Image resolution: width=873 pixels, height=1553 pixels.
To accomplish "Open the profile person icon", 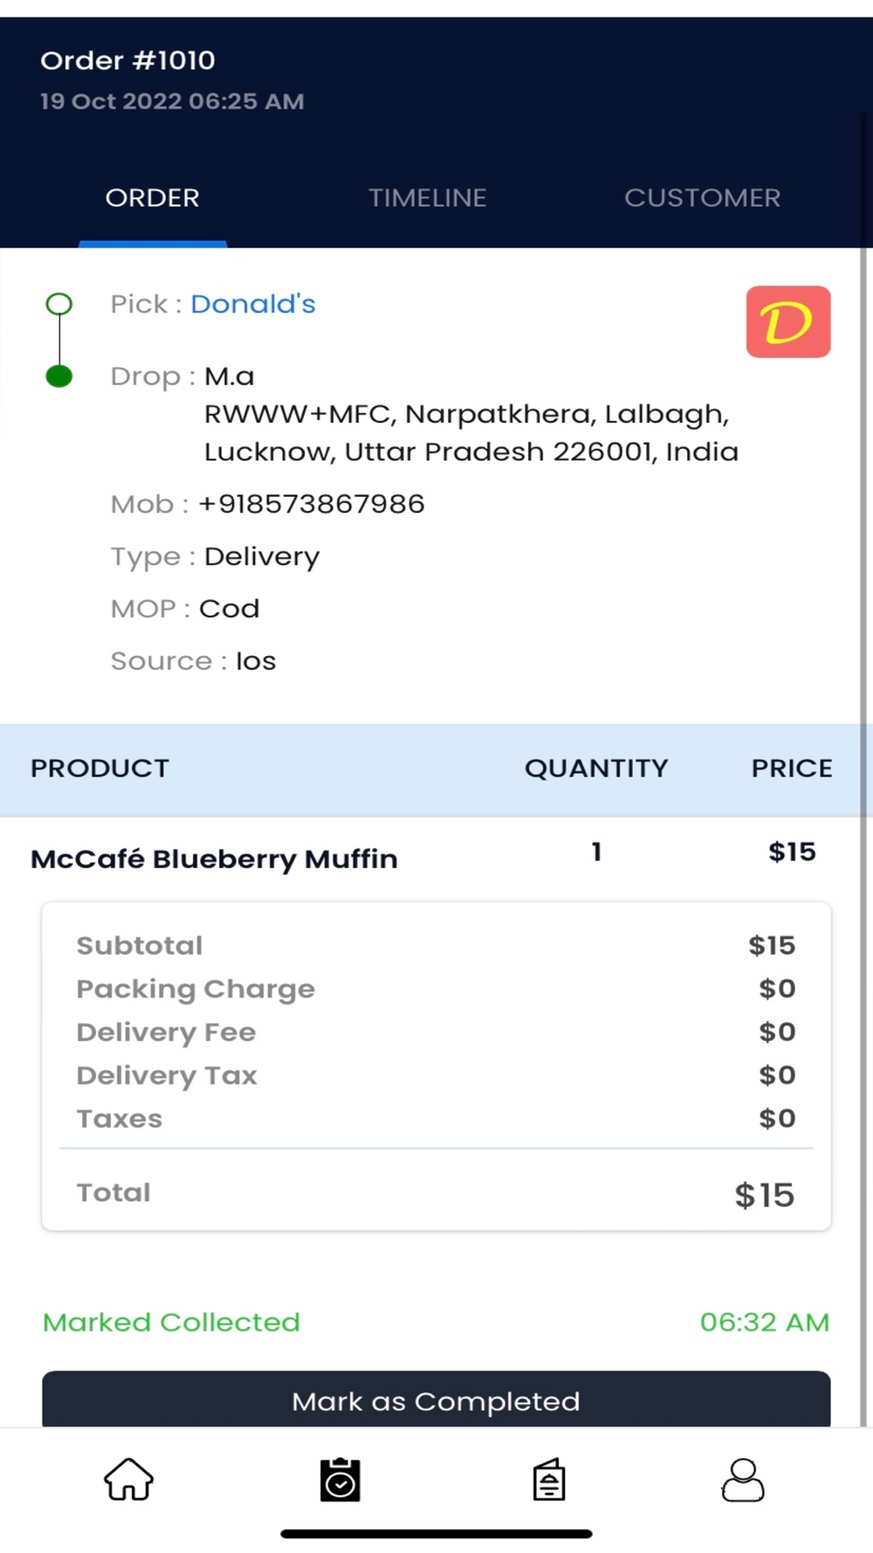I will coord(743,1480).
